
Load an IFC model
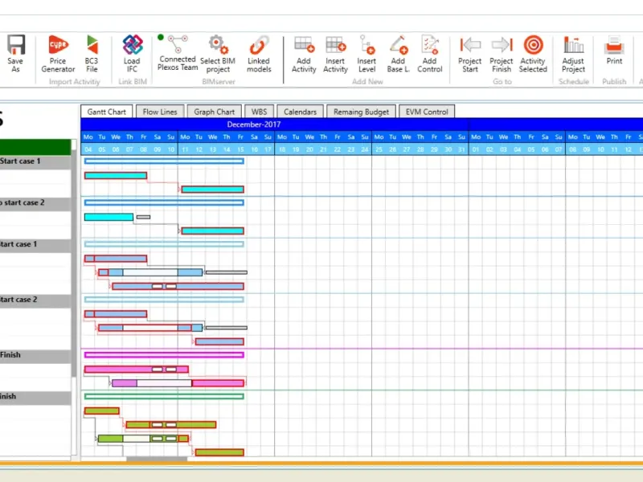coord(132,54)
